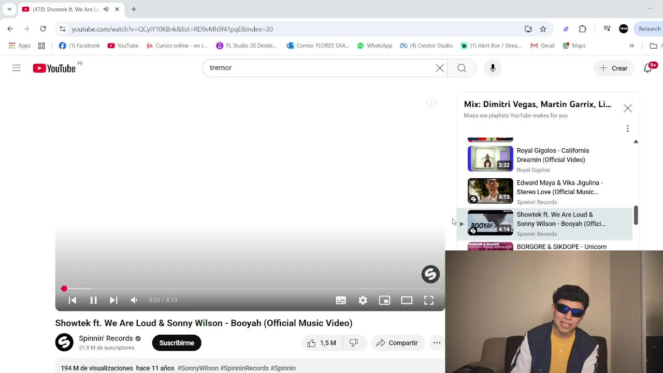Open the Creator Studio bookmark

pyautogui.click(x=426, y=46)
